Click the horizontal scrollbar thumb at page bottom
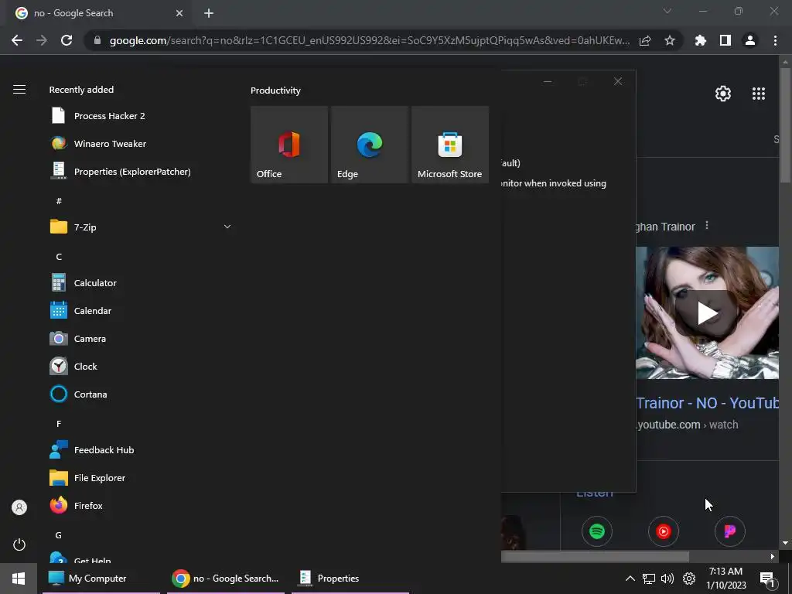The image size is (792, 594). [595, 557]
